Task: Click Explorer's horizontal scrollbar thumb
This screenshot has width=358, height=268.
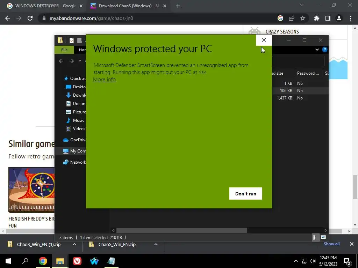Action: point(181,230)
